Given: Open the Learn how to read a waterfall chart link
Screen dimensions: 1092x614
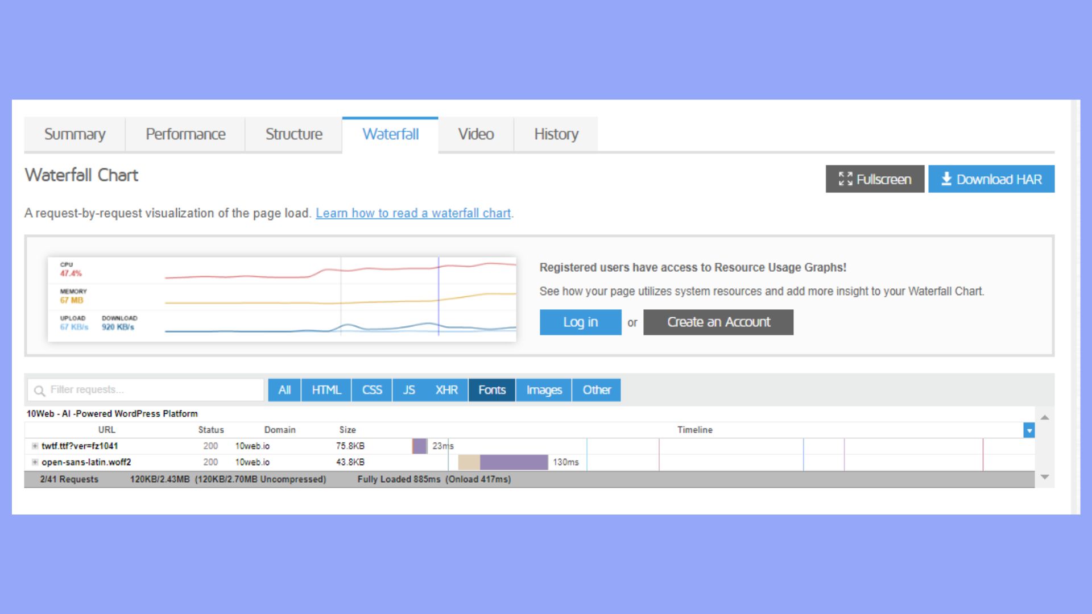Looking at the screenshot, I should point(413,213).
